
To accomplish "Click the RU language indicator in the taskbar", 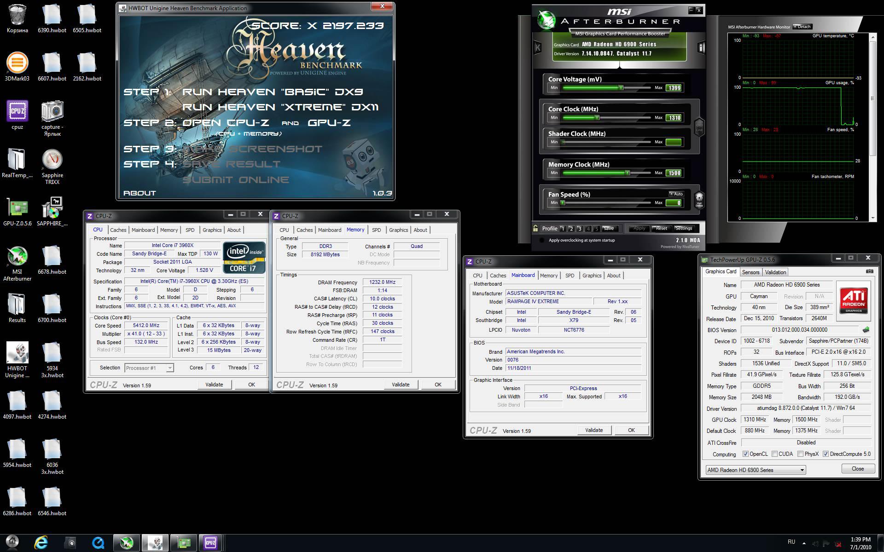I will tap(791, 542).
